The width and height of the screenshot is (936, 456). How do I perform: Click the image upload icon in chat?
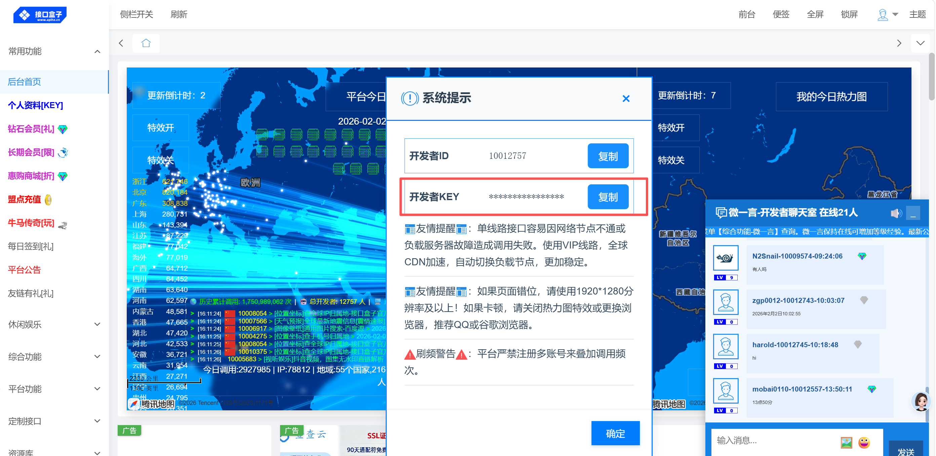(846, 442)
